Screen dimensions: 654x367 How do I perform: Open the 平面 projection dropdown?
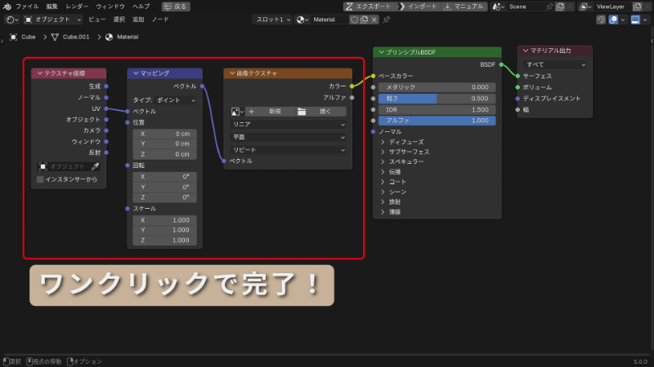pyautogui.click(x=288, y=137)
